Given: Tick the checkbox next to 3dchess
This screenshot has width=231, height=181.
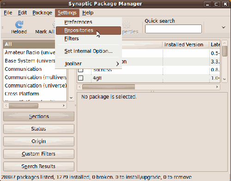Looking at the screenshot, I should click(80, 70).
